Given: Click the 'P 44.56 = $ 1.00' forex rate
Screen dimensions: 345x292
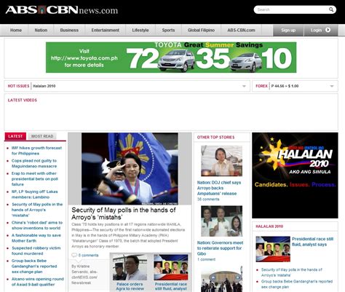Looking at the screenshot, I should point(285,86).
